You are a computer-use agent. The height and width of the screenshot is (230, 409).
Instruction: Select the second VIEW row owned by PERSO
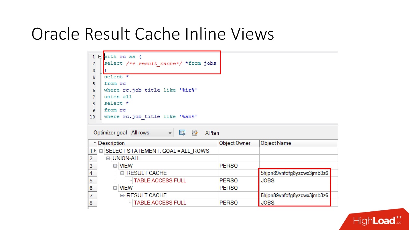coord(126,188)
